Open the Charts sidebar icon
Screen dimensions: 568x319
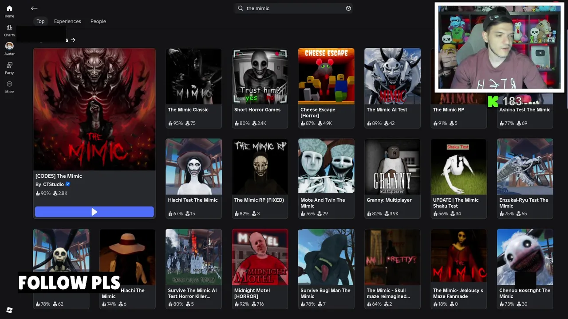pyautogui.click(x=9, y=30)
